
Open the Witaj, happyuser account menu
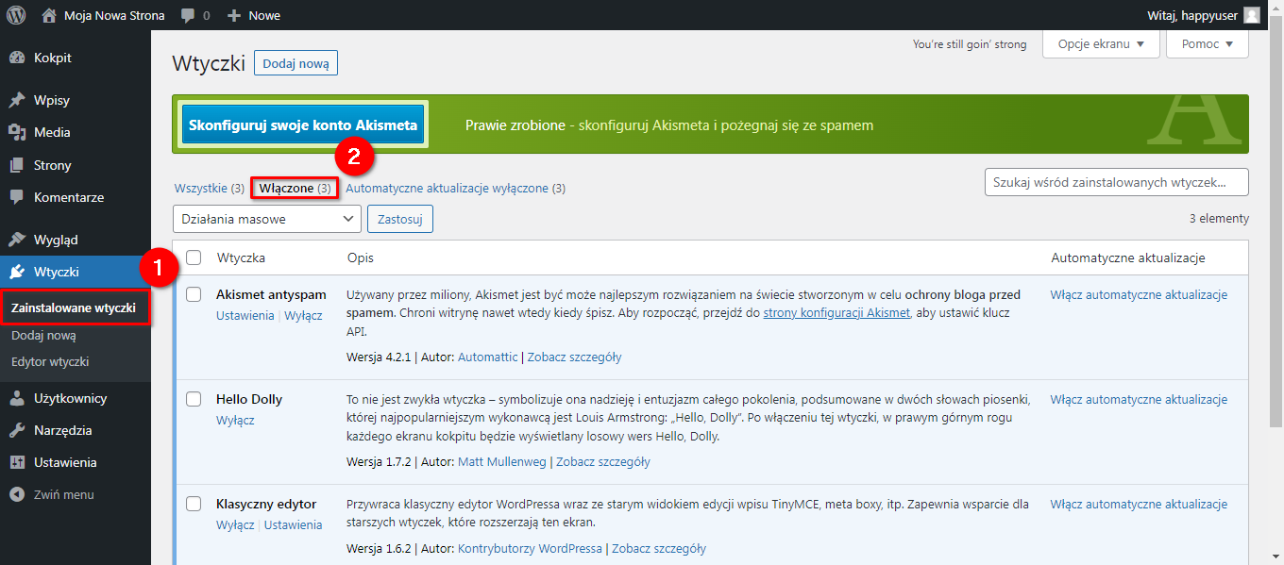(x=1204, y=15)
